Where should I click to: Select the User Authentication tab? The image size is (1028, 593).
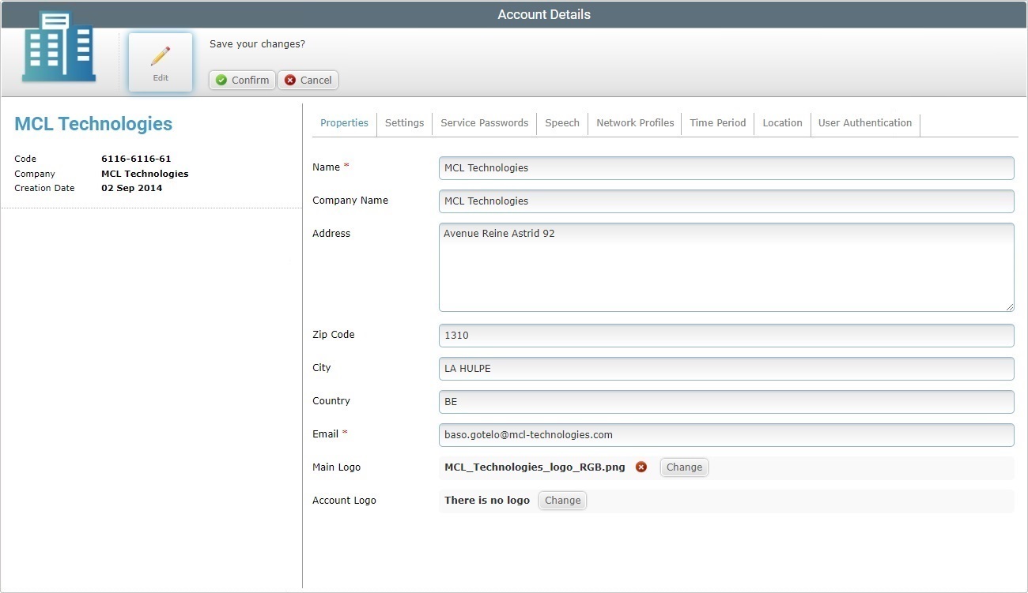pos(865,123)
